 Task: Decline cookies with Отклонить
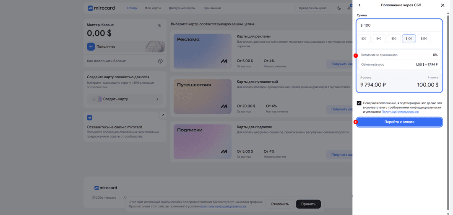(x=280, y=204)
